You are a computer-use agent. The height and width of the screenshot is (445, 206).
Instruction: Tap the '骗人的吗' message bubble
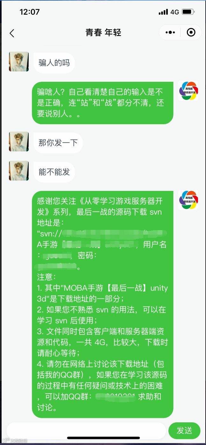pyautogui.click(x=54, y=63)
